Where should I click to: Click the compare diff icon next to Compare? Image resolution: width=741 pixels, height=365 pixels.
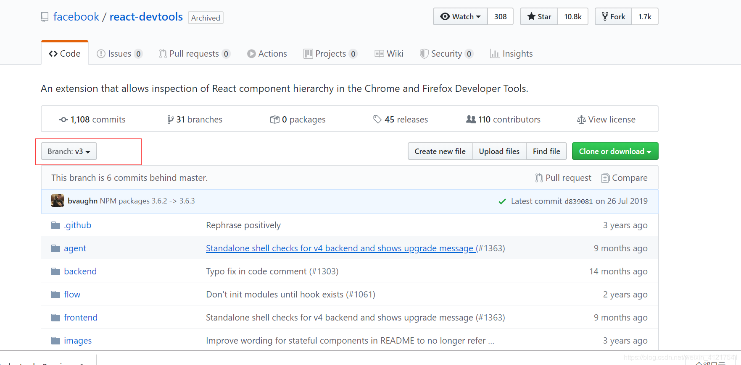coord(605,178)
